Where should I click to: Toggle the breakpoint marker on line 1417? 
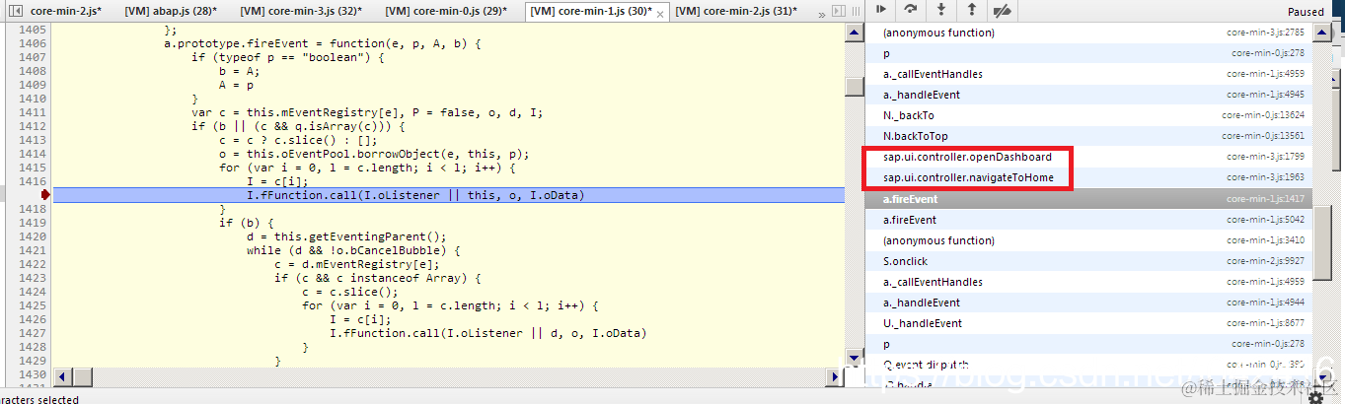point(46,196)
